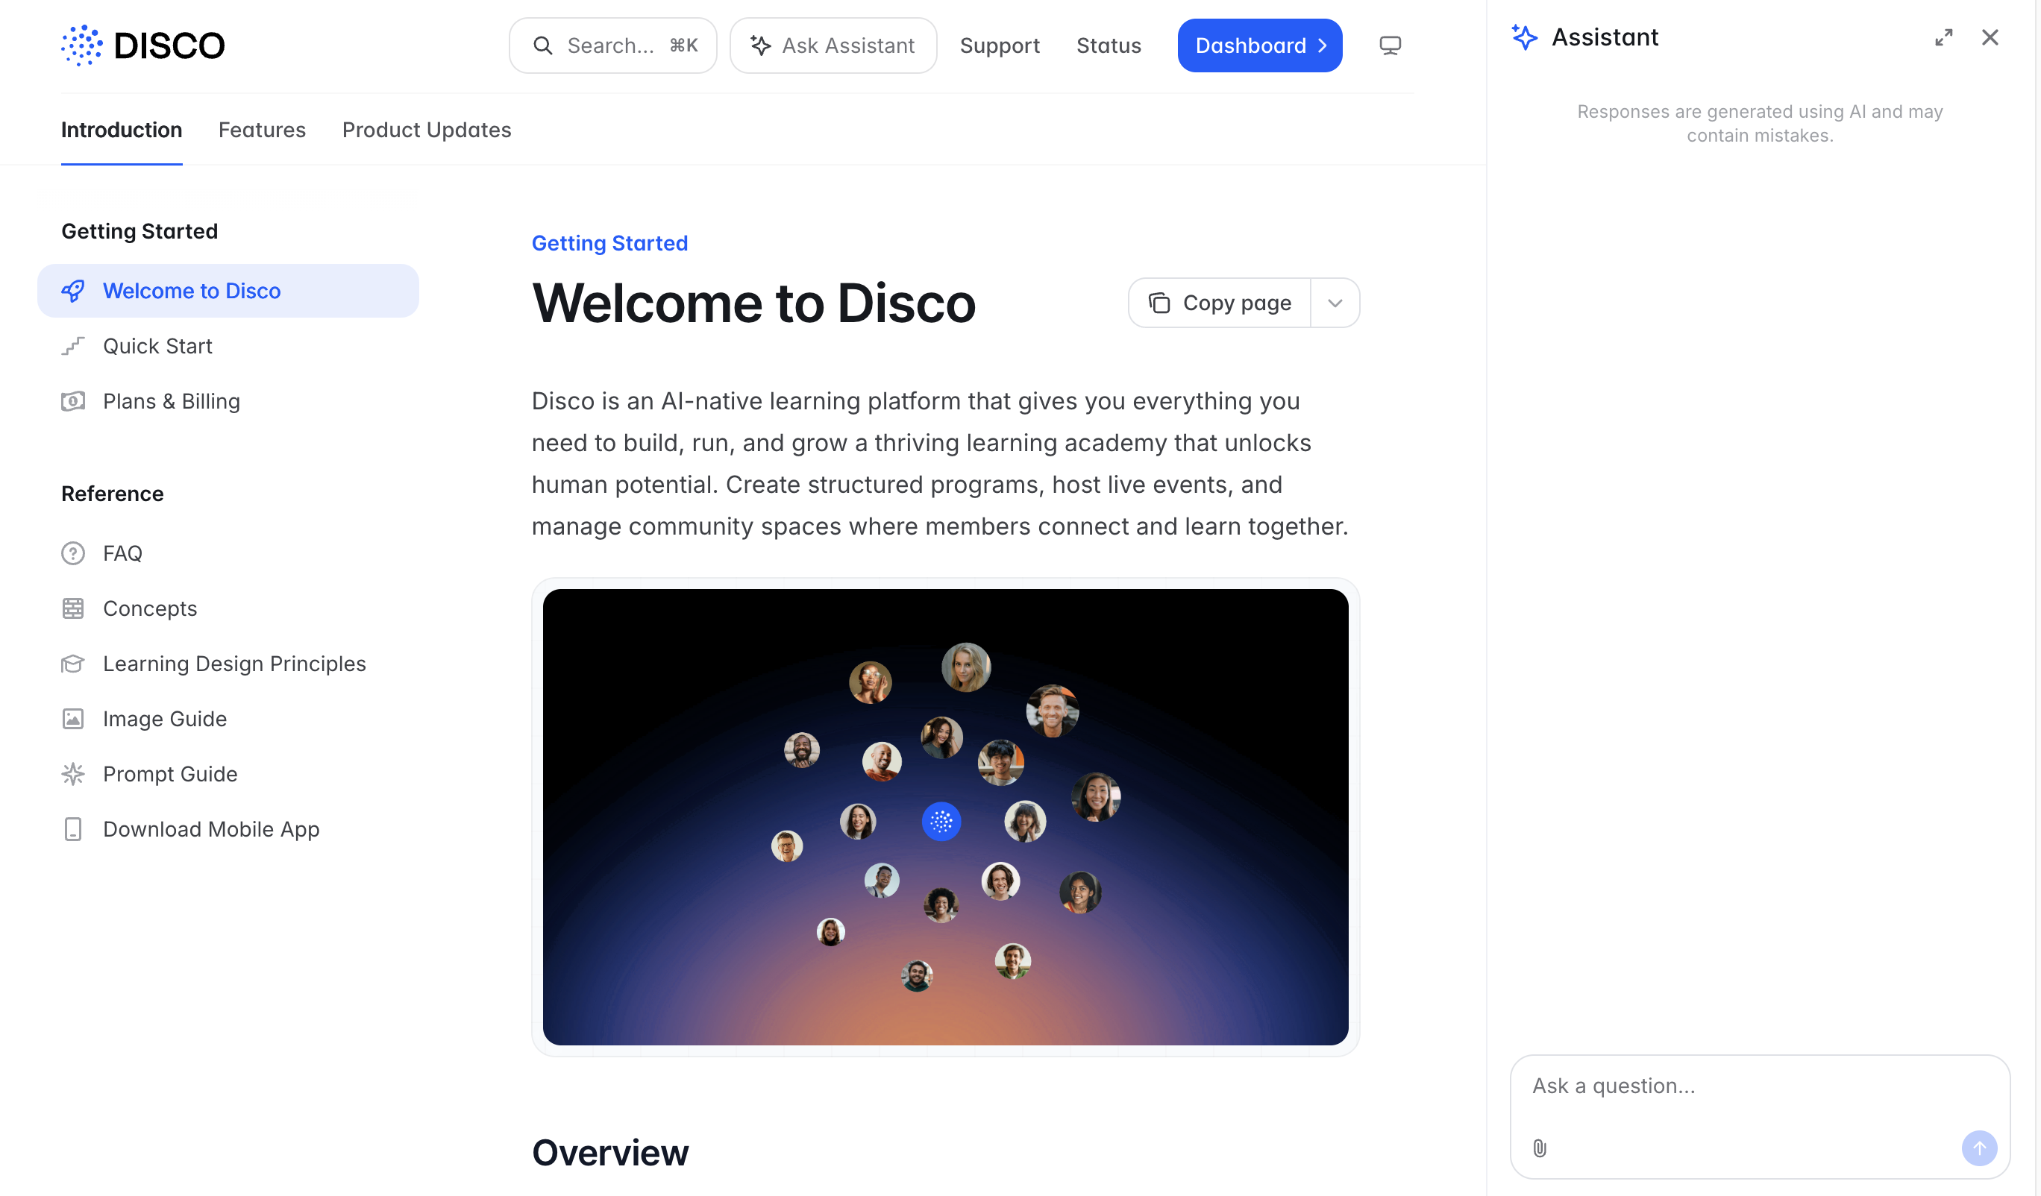The image size is (2041, 1196).
Task: Click the banknote icon beside Plans & Billing
Action: [73, 401]
